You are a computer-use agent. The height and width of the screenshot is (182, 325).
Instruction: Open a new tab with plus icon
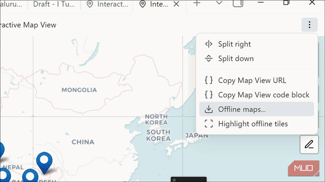pos(197,3)
